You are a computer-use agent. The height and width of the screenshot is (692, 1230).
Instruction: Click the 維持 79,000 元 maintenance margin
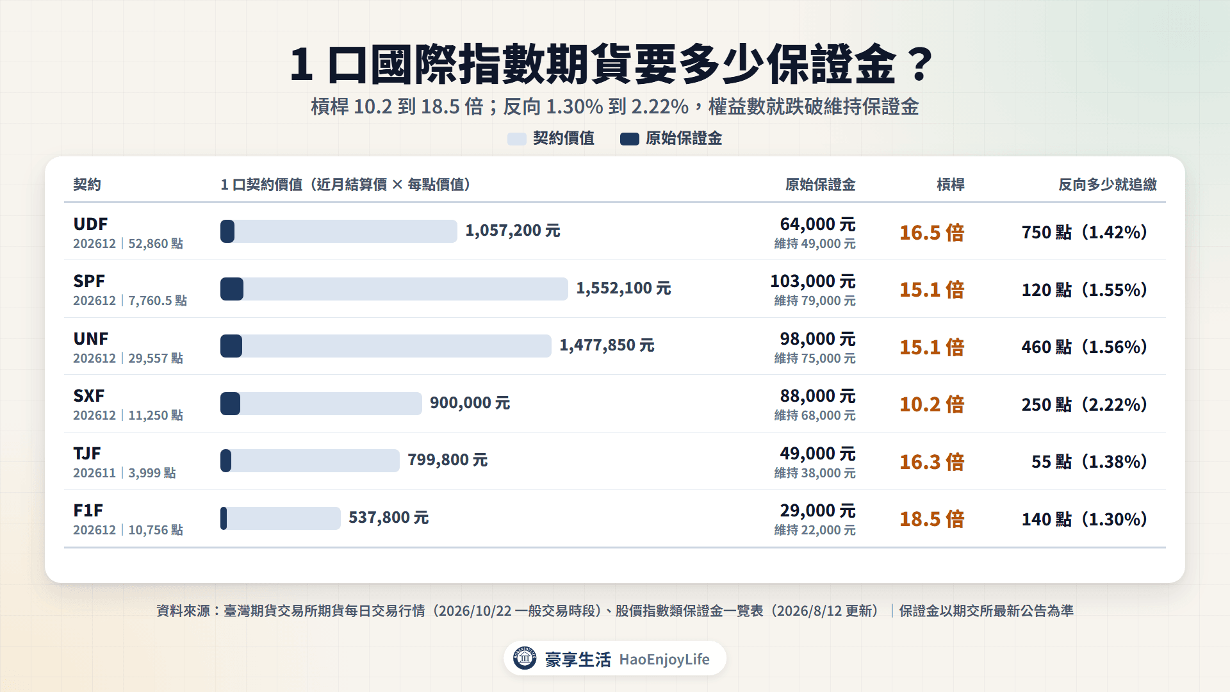pos(815,301)
